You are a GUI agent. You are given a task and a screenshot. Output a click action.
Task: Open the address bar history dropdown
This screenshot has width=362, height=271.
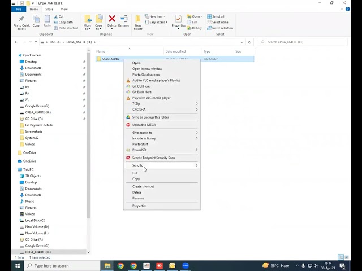(242, 42)
